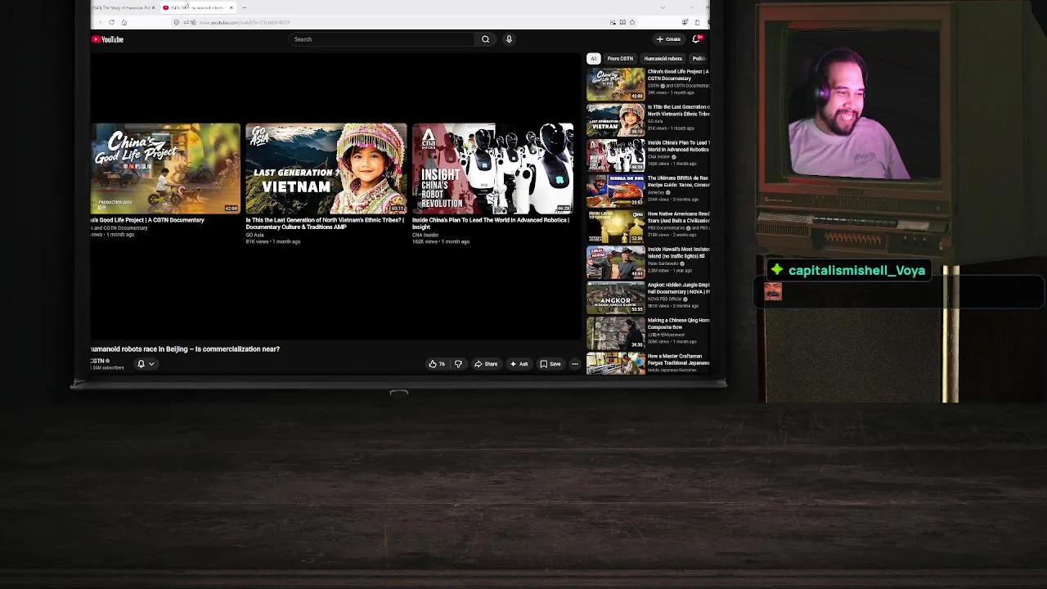Open sidebar Last Generation Vietnam thumbnail
Viewport: 1047px width, 589px height.
[615, 120]
